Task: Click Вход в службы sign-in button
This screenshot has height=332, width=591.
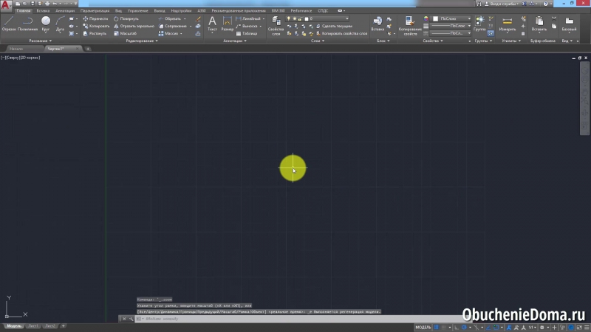Action: click(x=502, y=4)
